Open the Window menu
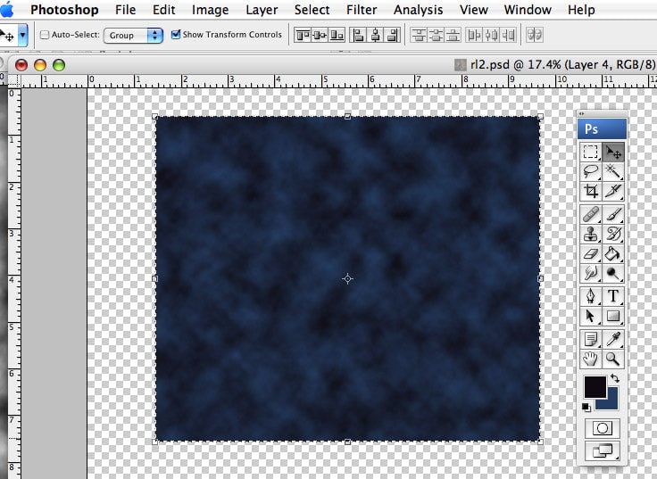The image size is (657, 479). coord(528,10)
